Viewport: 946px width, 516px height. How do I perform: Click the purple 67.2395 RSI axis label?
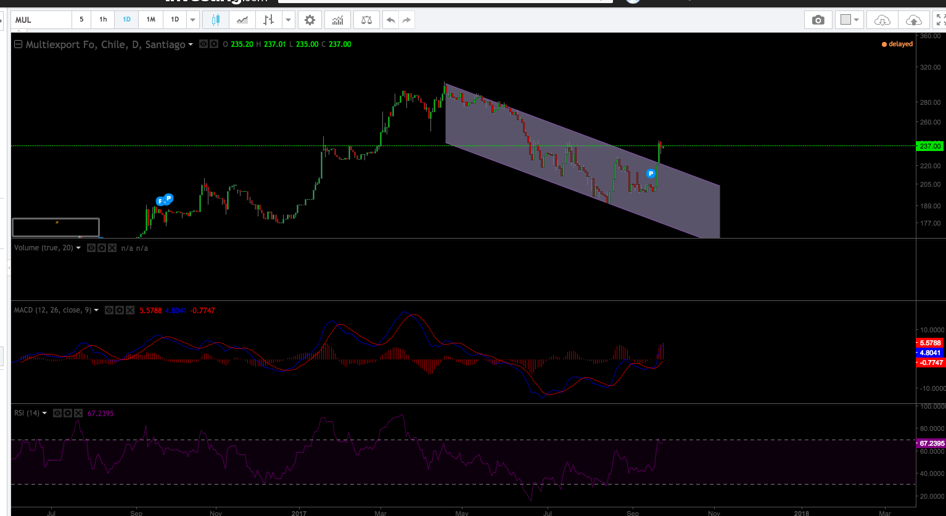(931, 443)
